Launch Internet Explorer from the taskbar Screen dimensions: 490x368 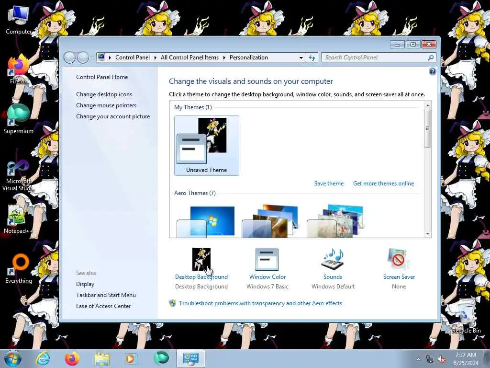pos(43,358)
